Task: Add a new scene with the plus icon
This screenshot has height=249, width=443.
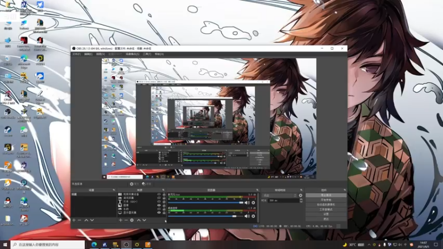Action: coord(74,220)
